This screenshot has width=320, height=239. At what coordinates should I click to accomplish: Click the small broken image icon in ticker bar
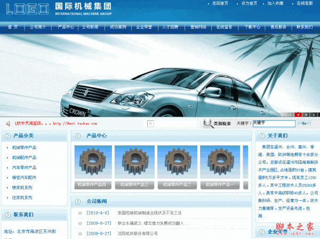click(x=150, y=123)
